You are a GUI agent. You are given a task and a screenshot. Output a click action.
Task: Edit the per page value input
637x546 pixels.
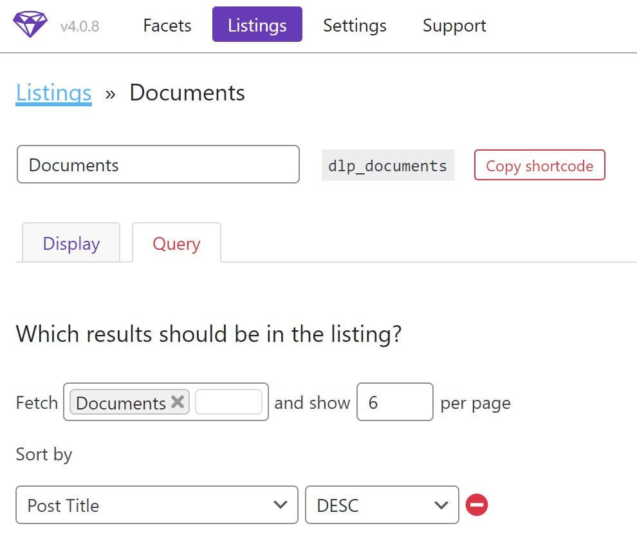coord(395,402)
